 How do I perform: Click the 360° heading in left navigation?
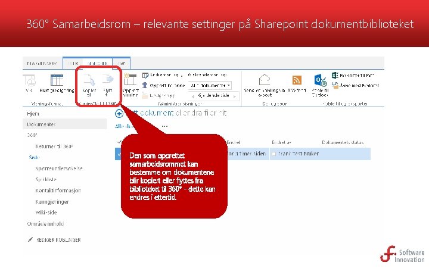[x=32, y=135]
